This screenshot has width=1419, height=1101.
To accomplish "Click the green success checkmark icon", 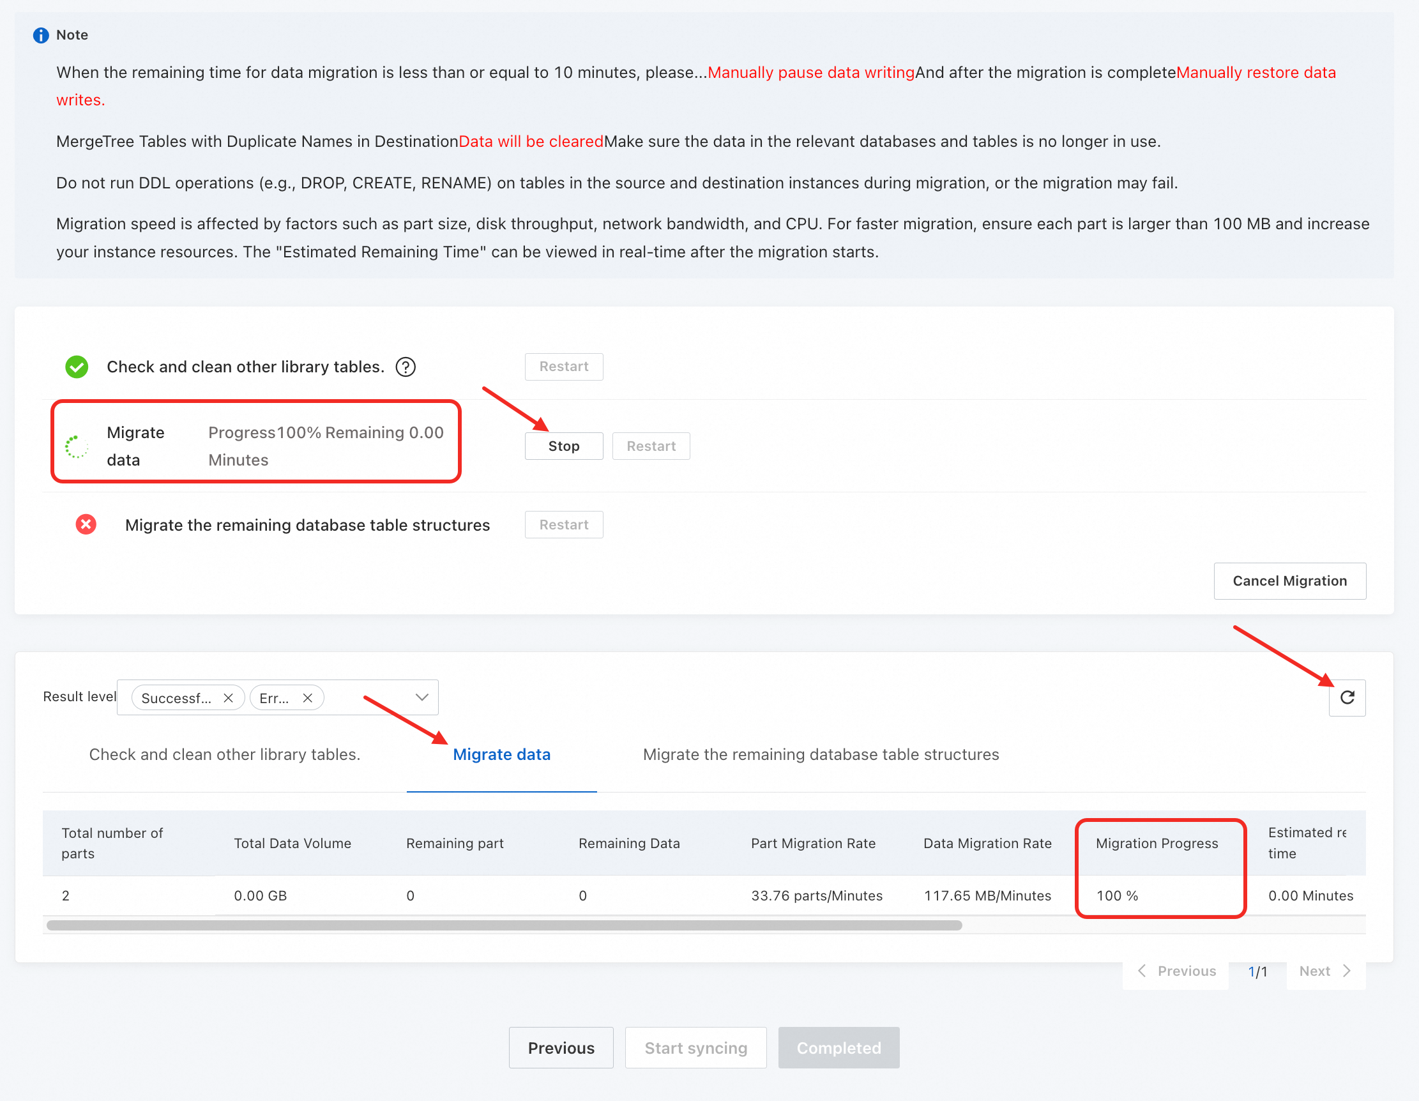I will pos(77,367).
